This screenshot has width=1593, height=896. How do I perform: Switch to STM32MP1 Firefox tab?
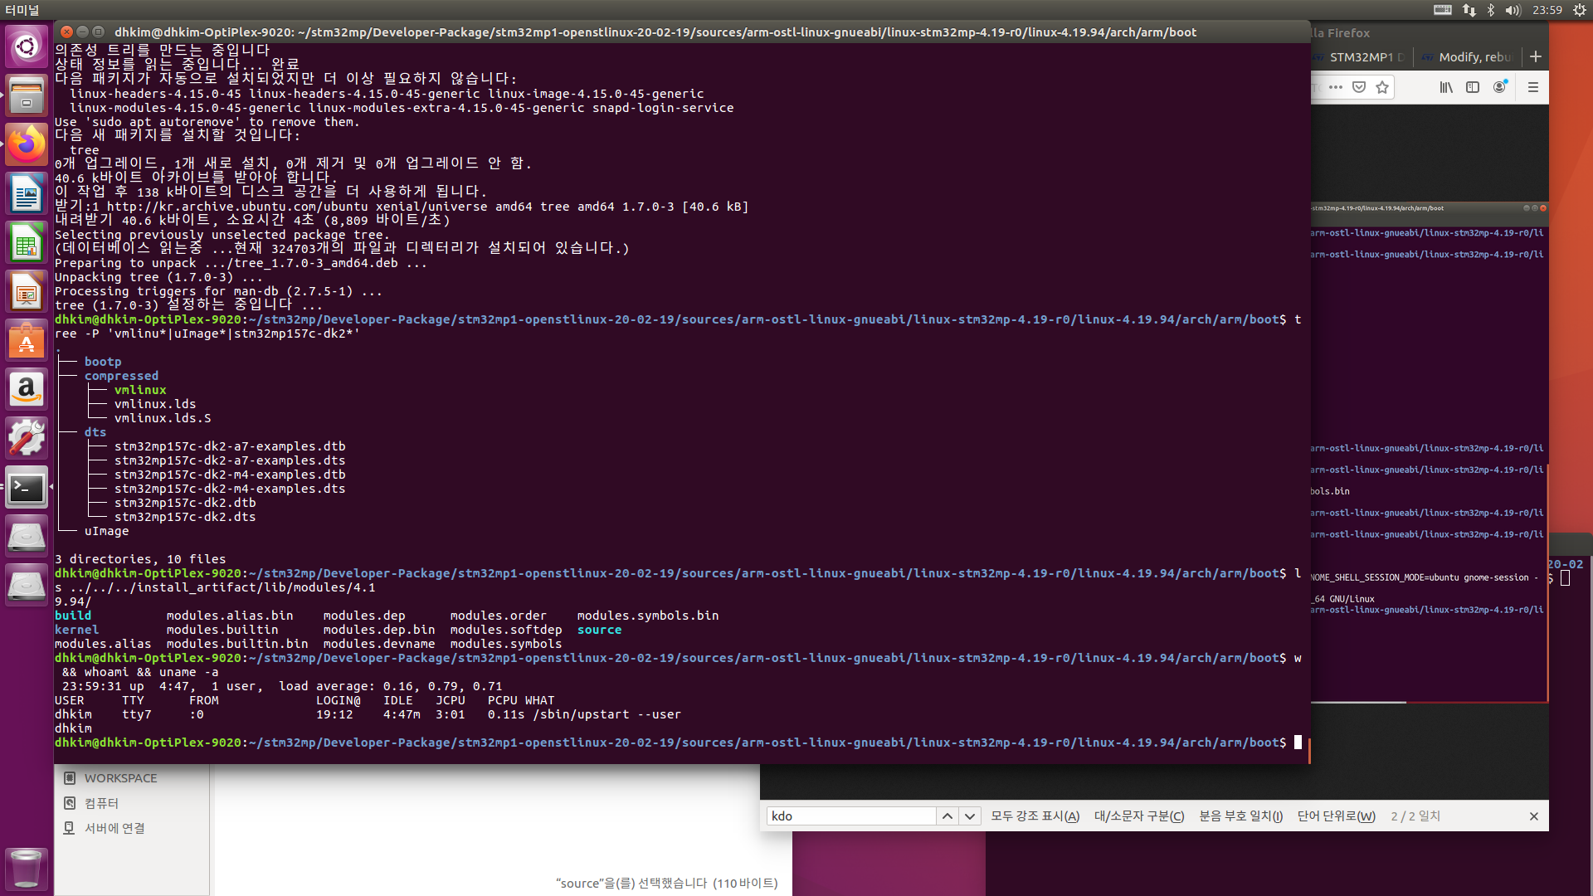point(1361,57)
